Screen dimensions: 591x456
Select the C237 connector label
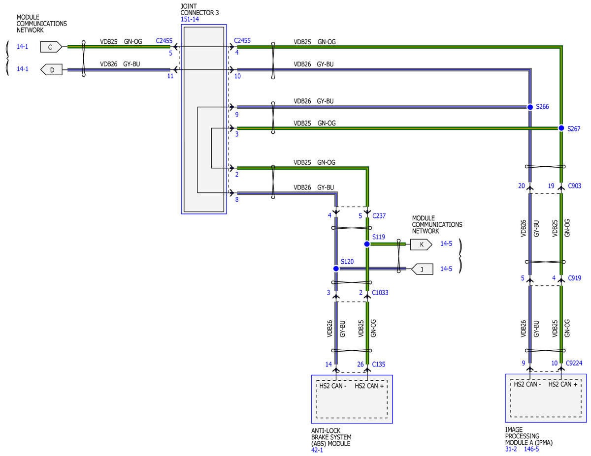point(379,215)
